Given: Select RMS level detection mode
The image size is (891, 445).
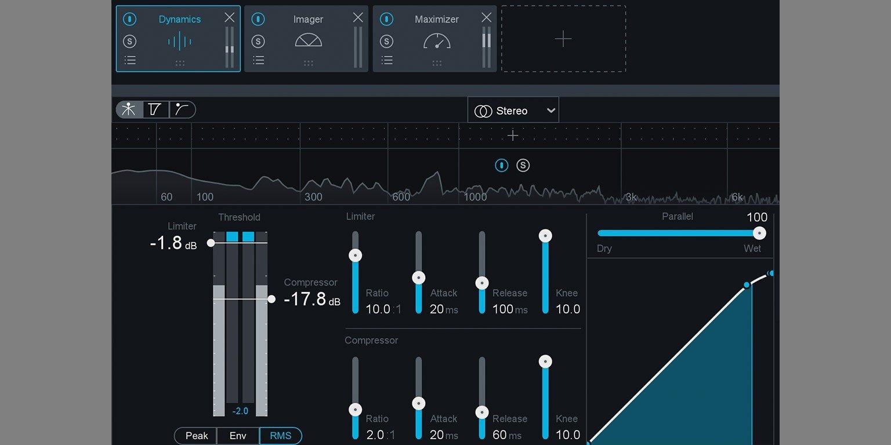Looking at the screenshot, I should coord(281,436).
